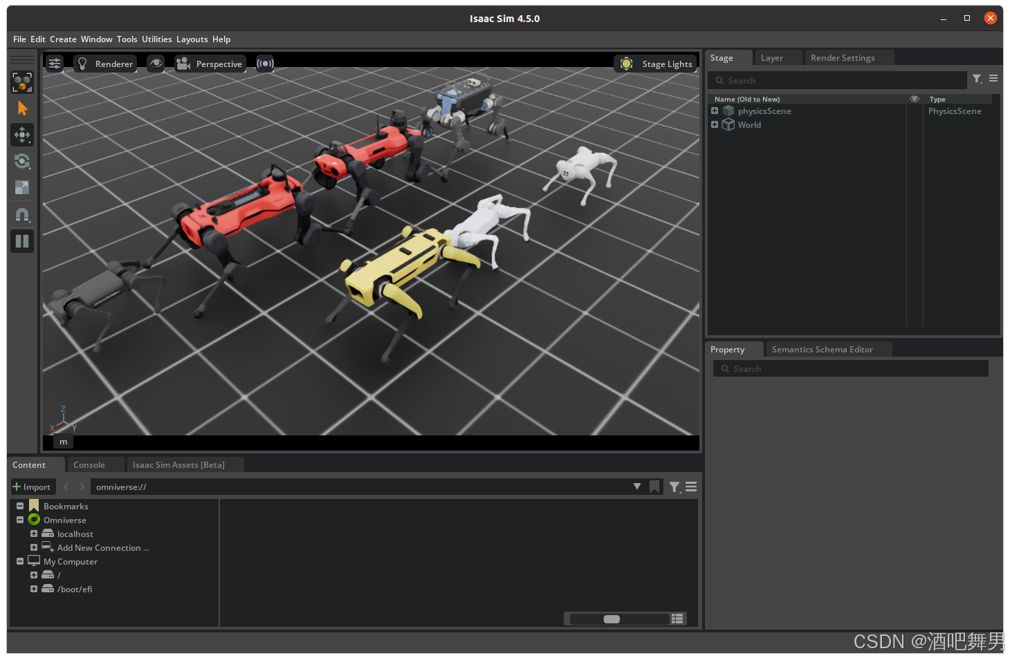The height and width of the screenshot is (660, 1010).
Task: Click the omniverse:// path field
Action: point(360,487)
